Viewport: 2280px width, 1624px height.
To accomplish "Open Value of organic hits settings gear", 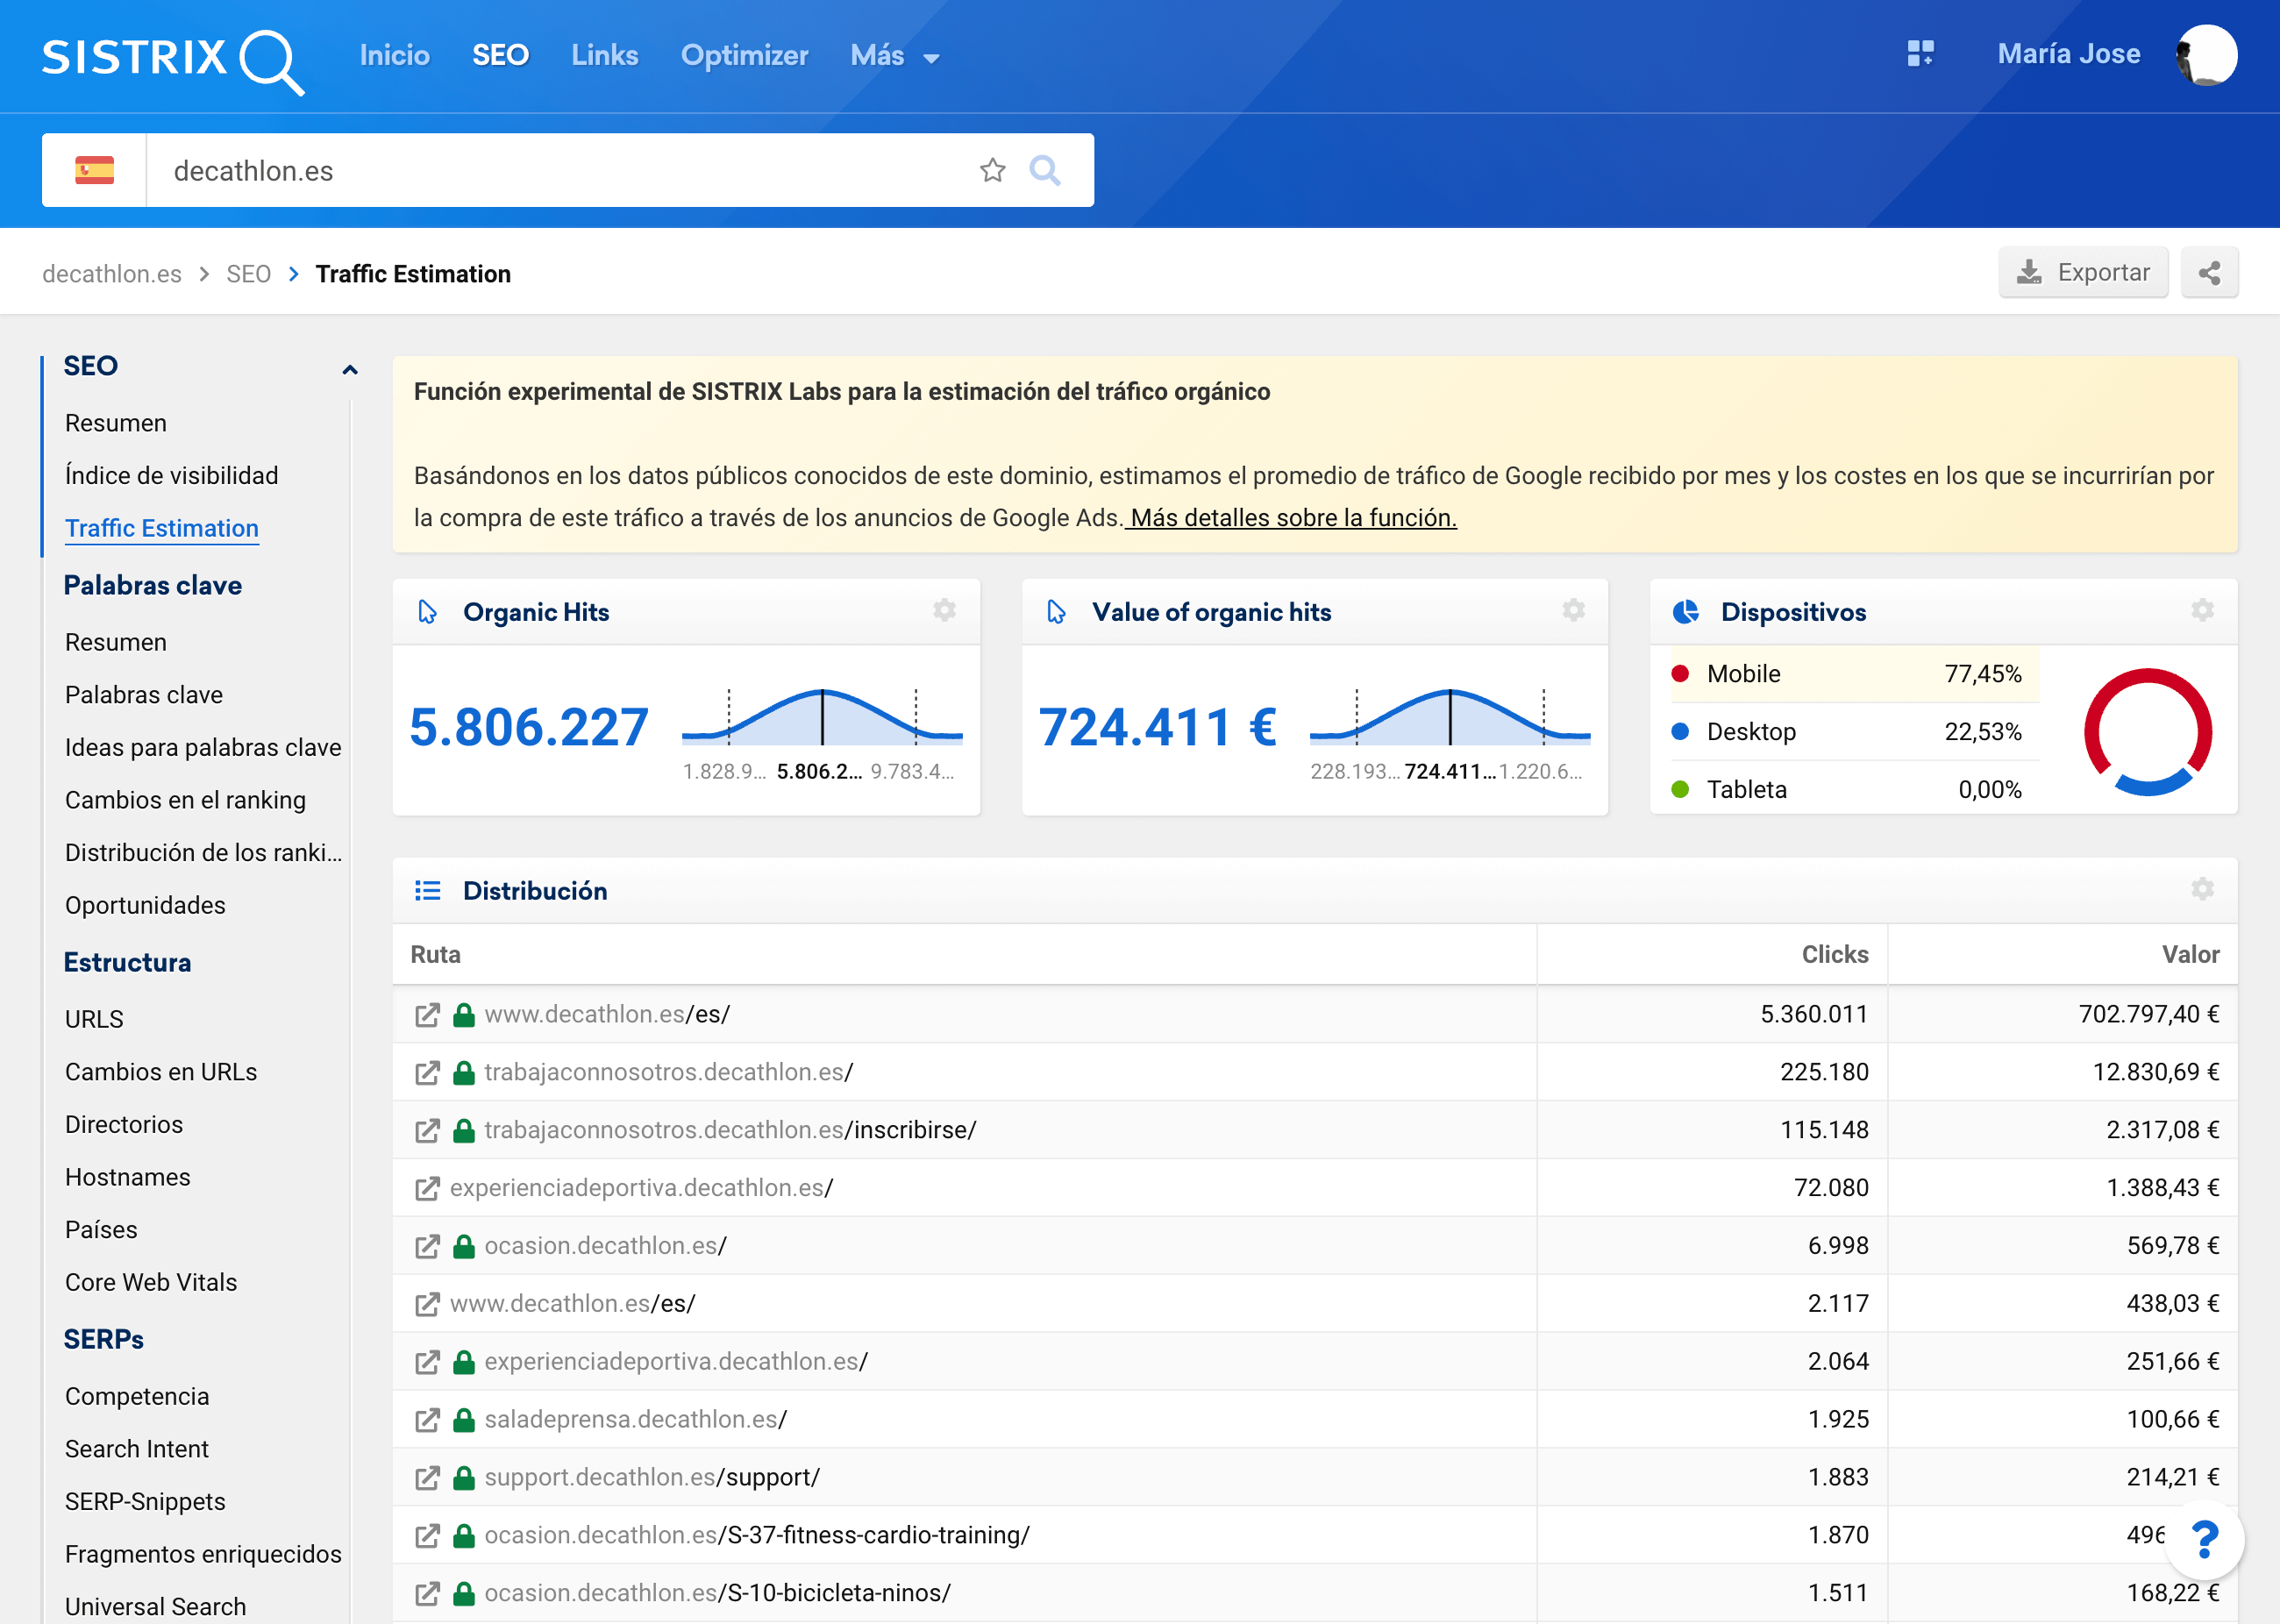I will (x=1573, y=611).
